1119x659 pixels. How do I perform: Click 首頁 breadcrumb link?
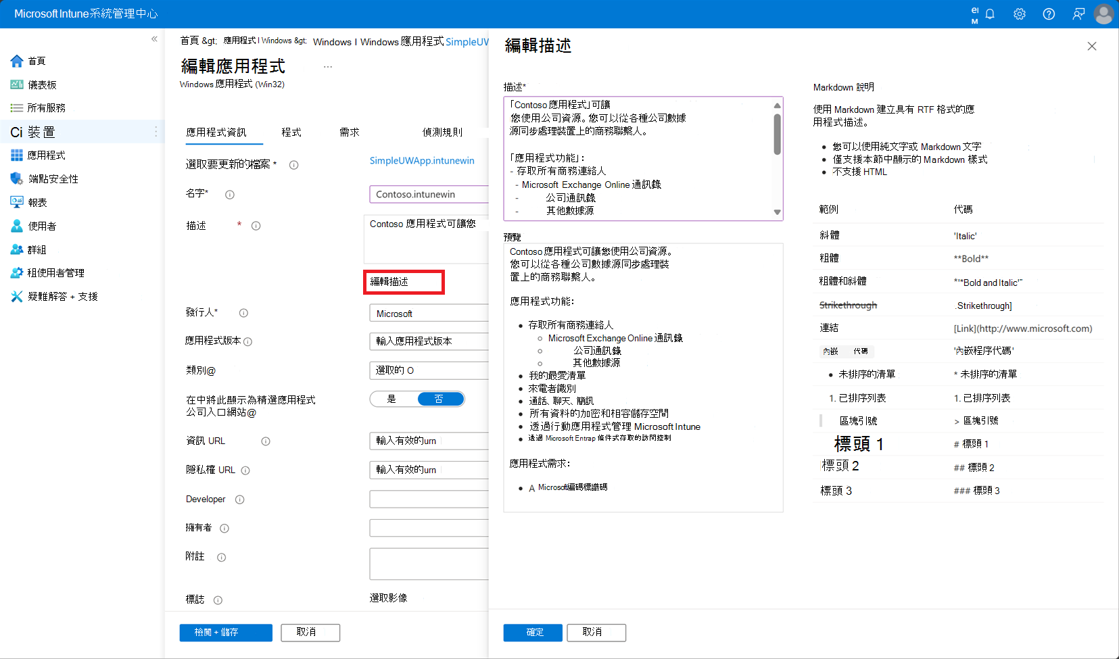(189, 41)
